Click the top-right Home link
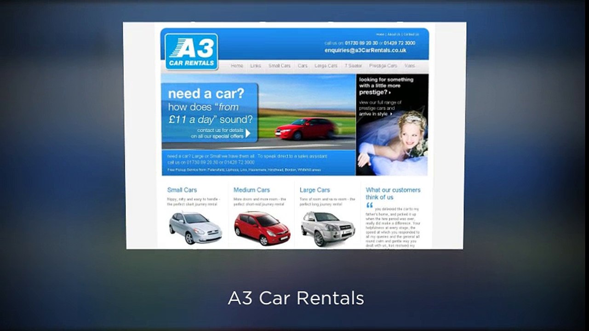The image size is (589, 331). pyautogui.click(x=380, y=34)
